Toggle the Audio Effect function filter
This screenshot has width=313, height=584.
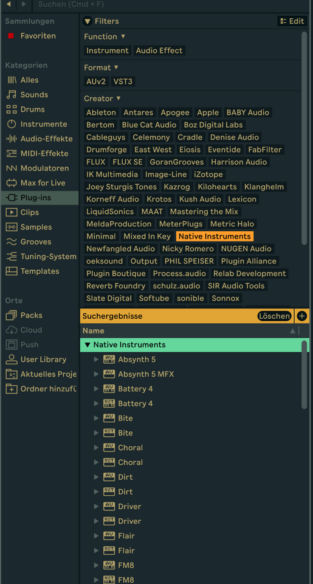pos(159,50)
